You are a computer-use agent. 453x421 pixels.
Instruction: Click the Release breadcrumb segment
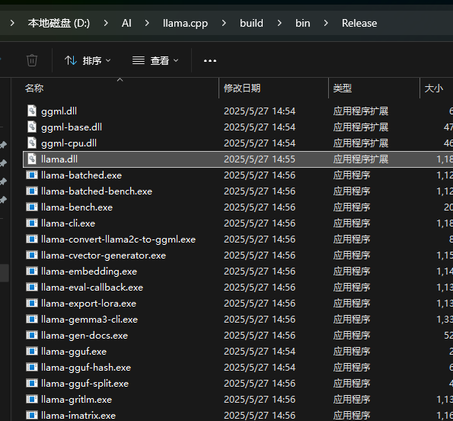tap(359, 23)
